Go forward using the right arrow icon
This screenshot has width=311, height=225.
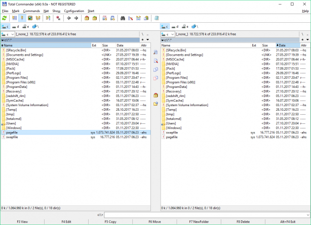(76, 18)
